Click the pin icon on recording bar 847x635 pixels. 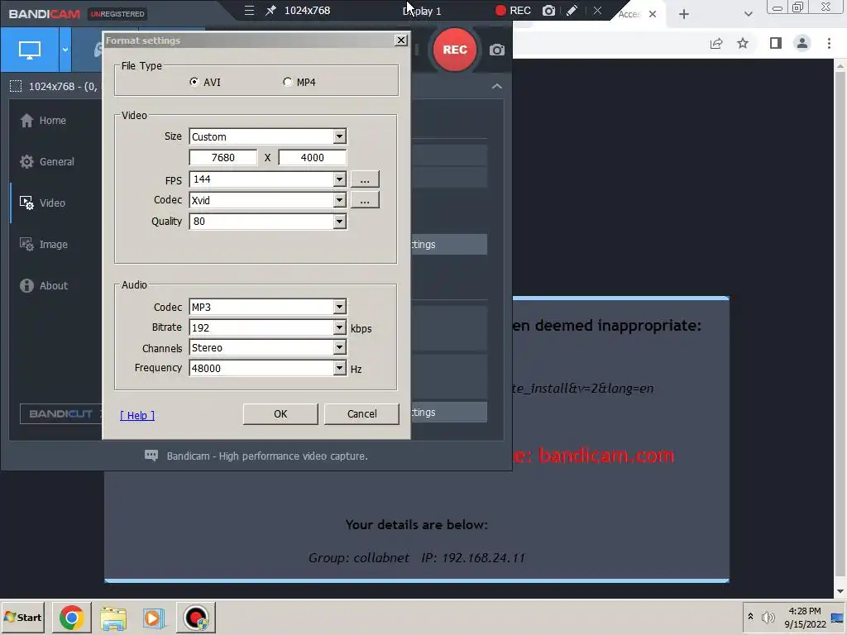tap(270, 10)
